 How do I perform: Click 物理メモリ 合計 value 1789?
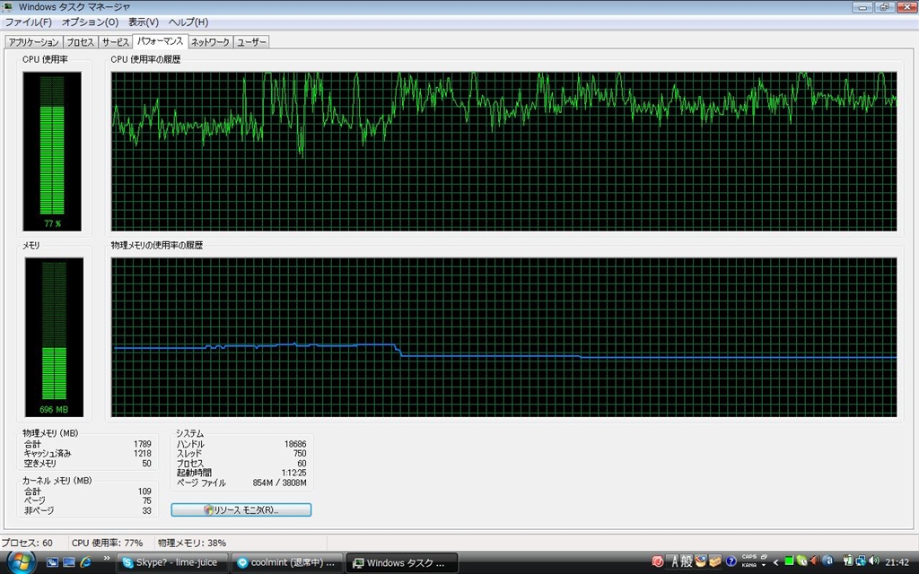pyautogui.click(x=143, y=444)
